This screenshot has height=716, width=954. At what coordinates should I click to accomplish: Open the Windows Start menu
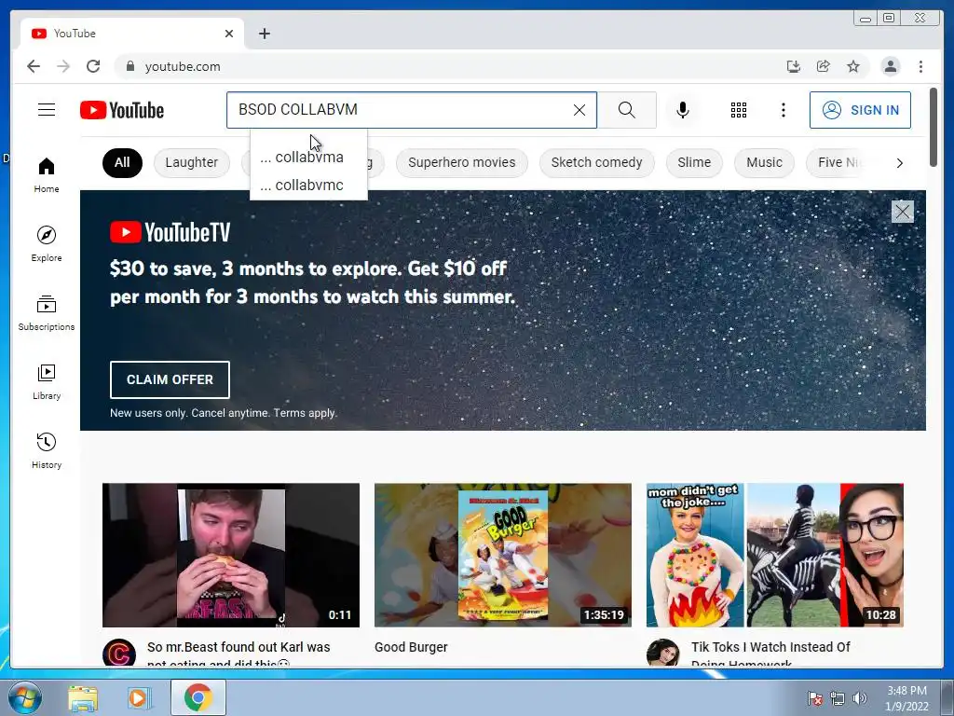click(x=23, y=697)
